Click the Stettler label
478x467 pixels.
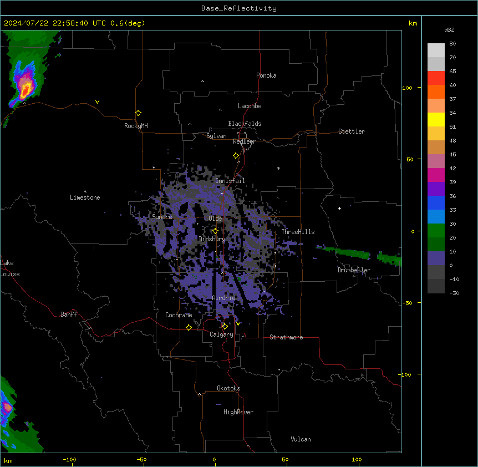pyautogui.click(x=352, y=131)
